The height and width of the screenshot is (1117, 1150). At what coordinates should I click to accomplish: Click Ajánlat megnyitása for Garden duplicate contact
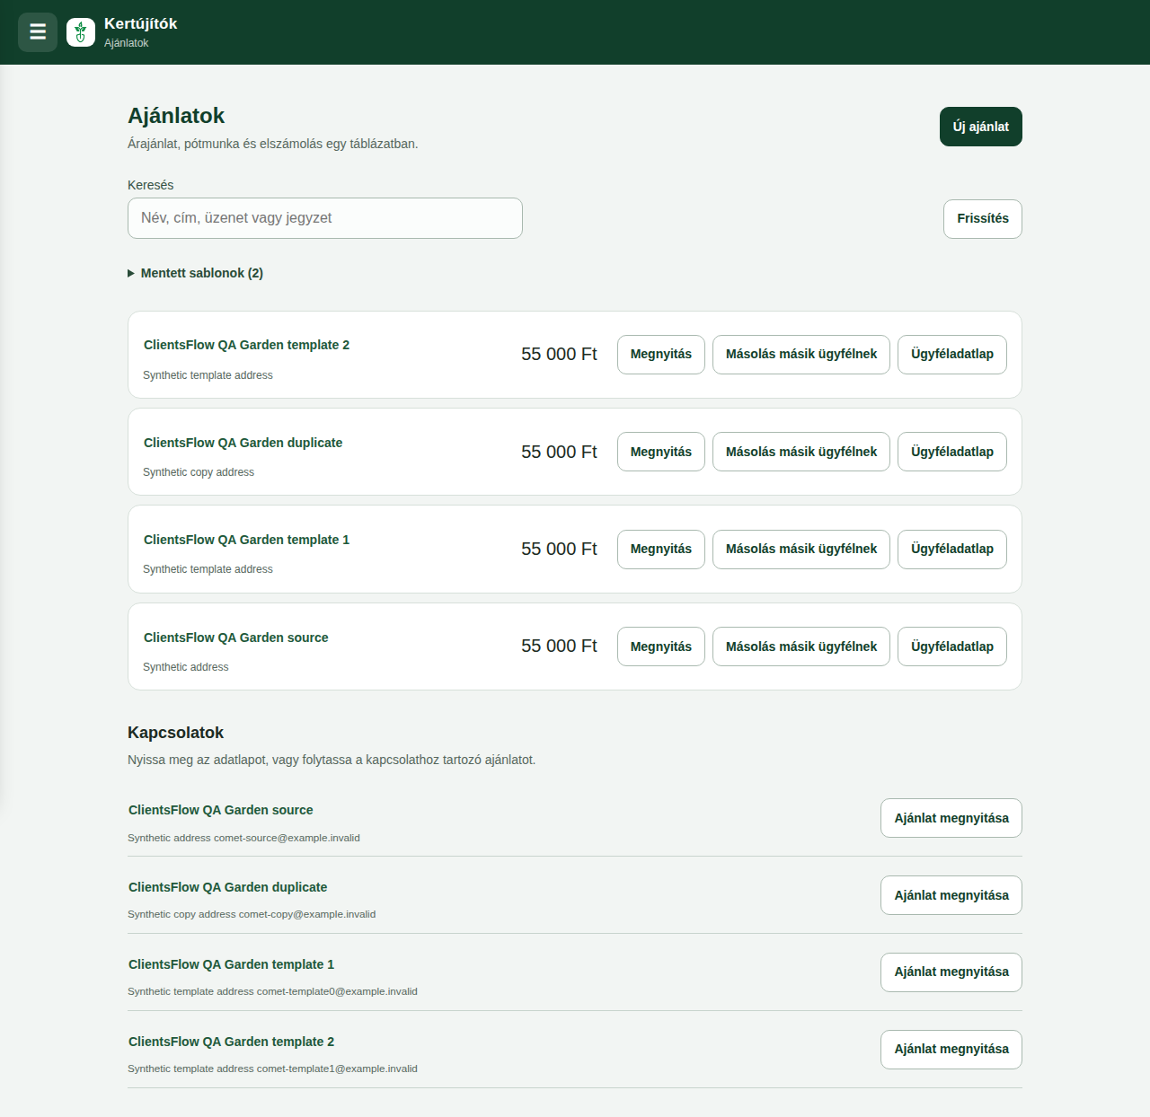[951, 895]
